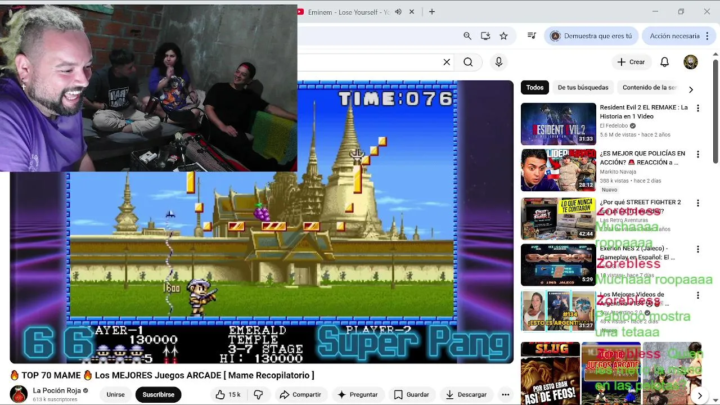
Task: Click the YouTube search magnifier button
Action: point(468,62)
